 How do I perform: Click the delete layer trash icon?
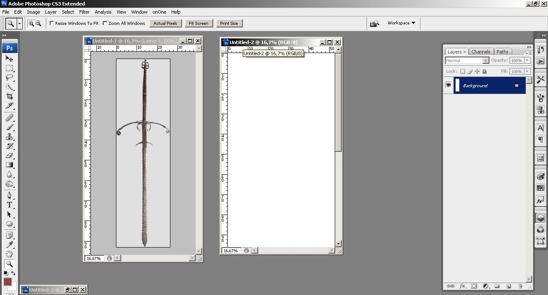[x=520, y=286]
